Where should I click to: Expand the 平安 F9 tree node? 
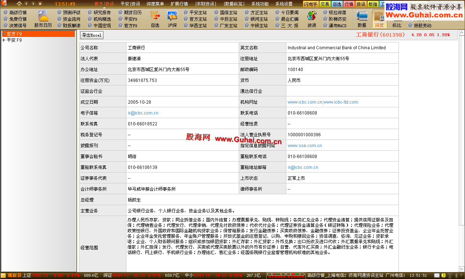[x=4, y=40]
